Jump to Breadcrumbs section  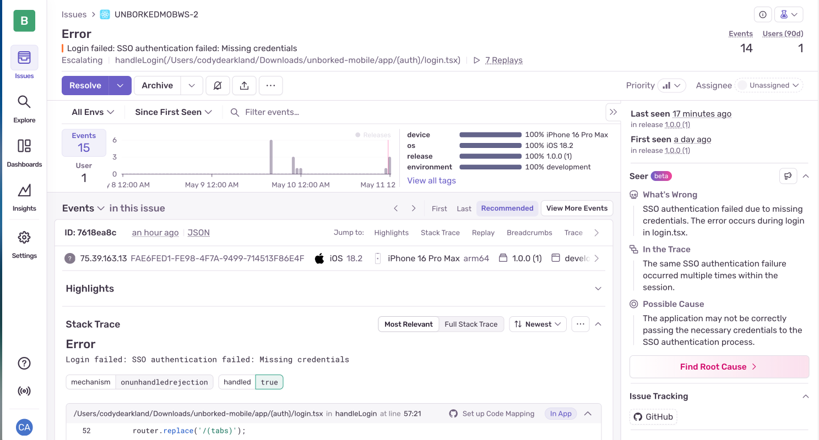529,233
